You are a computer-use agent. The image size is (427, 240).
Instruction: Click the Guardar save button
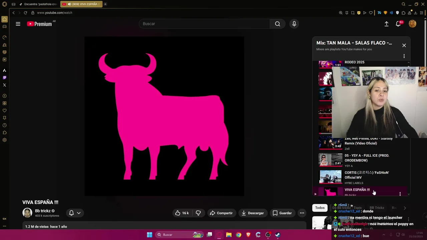(282, 213)
